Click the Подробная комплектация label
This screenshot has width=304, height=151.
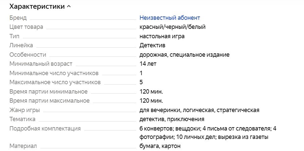point(45,129)
